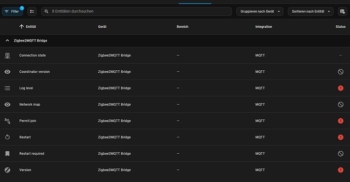Click Zigbee2MQTT Bridge device in Version row
This screenshot has width=350, height=182.
tap(114, 170)
